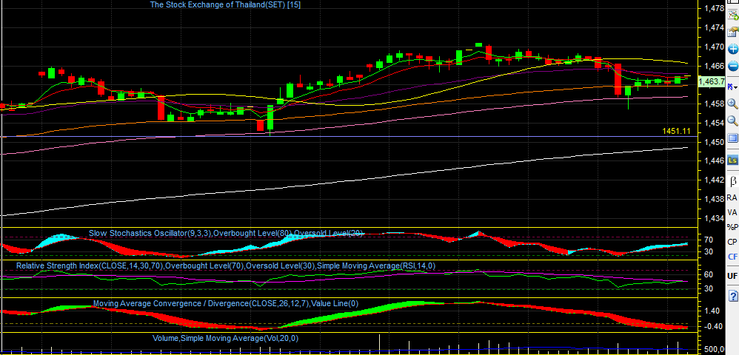The width and height of the screenshot is (739, 355).
Task: Click the zoom out magnifier
Action: [733, 121]
